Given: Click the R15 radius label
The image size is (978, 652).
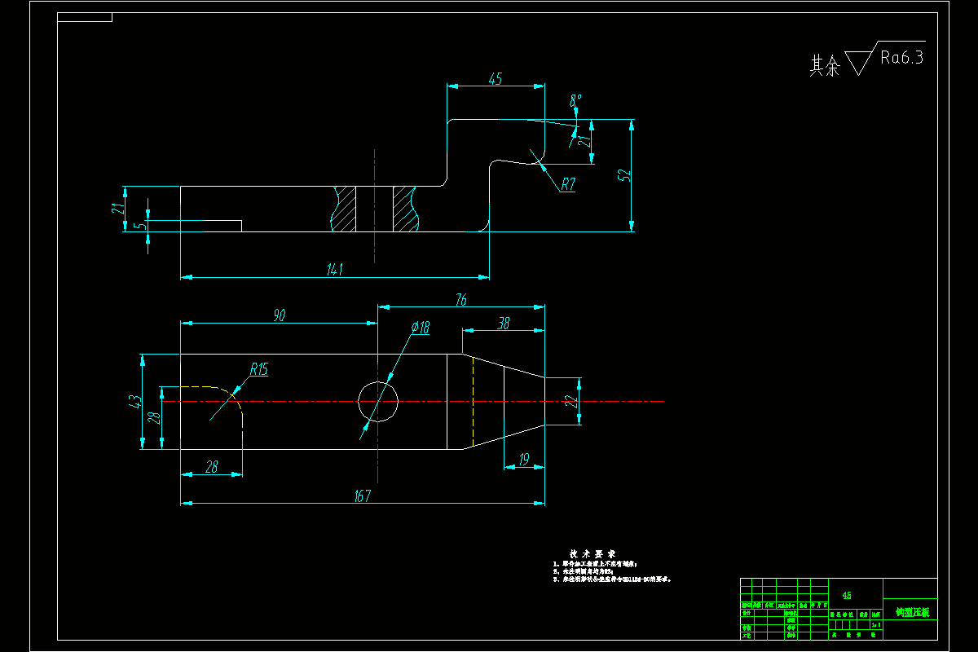Looking at the screenshot, I should click(258, 368).
